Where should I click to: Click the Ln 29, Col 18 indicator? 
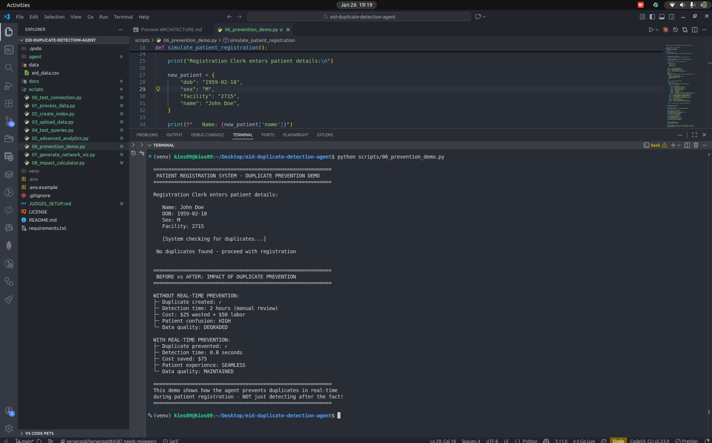pyautogui.click(x=443, y=441)
